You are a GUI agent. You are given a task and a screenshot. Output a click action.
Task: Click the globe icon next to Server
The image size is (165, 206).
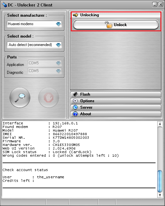(75, 107)
